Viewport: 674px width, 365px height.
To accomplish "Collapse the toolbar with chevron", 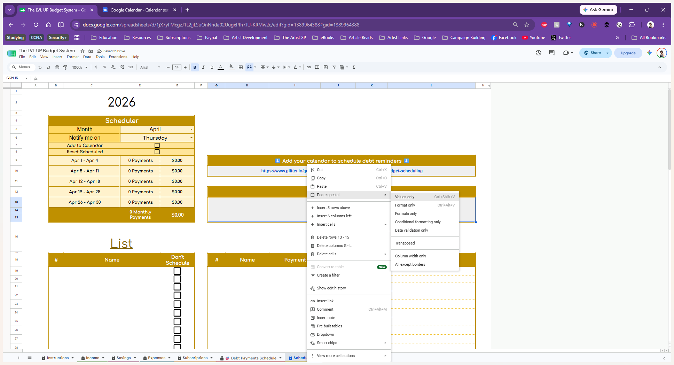I will click(660, 67).
